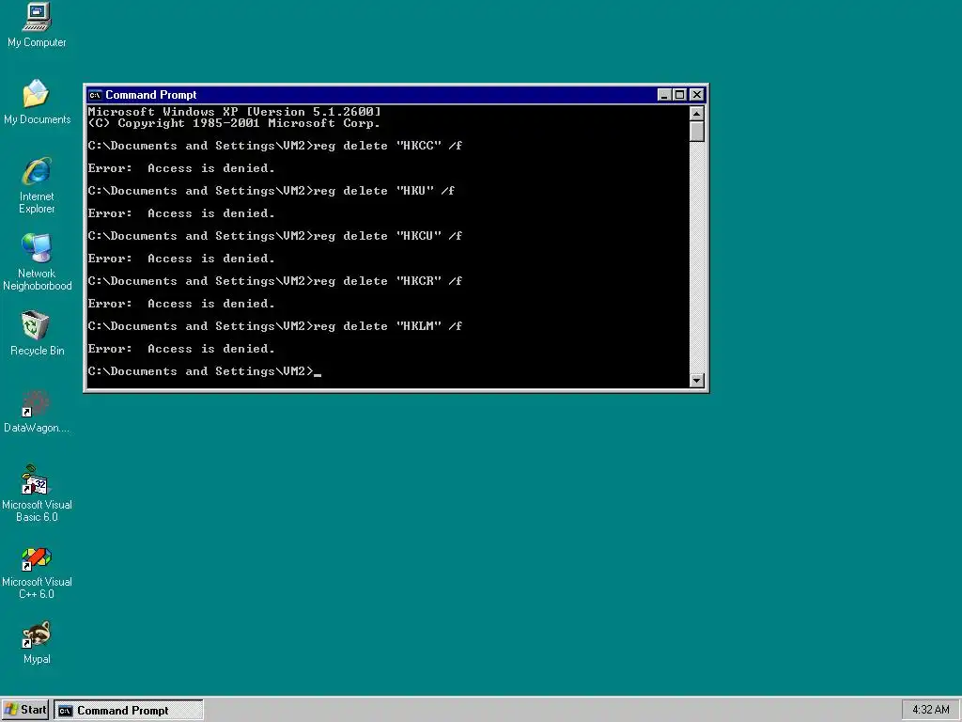
Task: Click the reg delete "HKLM" /f line
Action: click(x=275, y=326)
